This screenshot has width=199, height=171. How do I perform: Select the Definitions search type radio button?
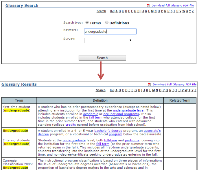(x=107, y=23)
